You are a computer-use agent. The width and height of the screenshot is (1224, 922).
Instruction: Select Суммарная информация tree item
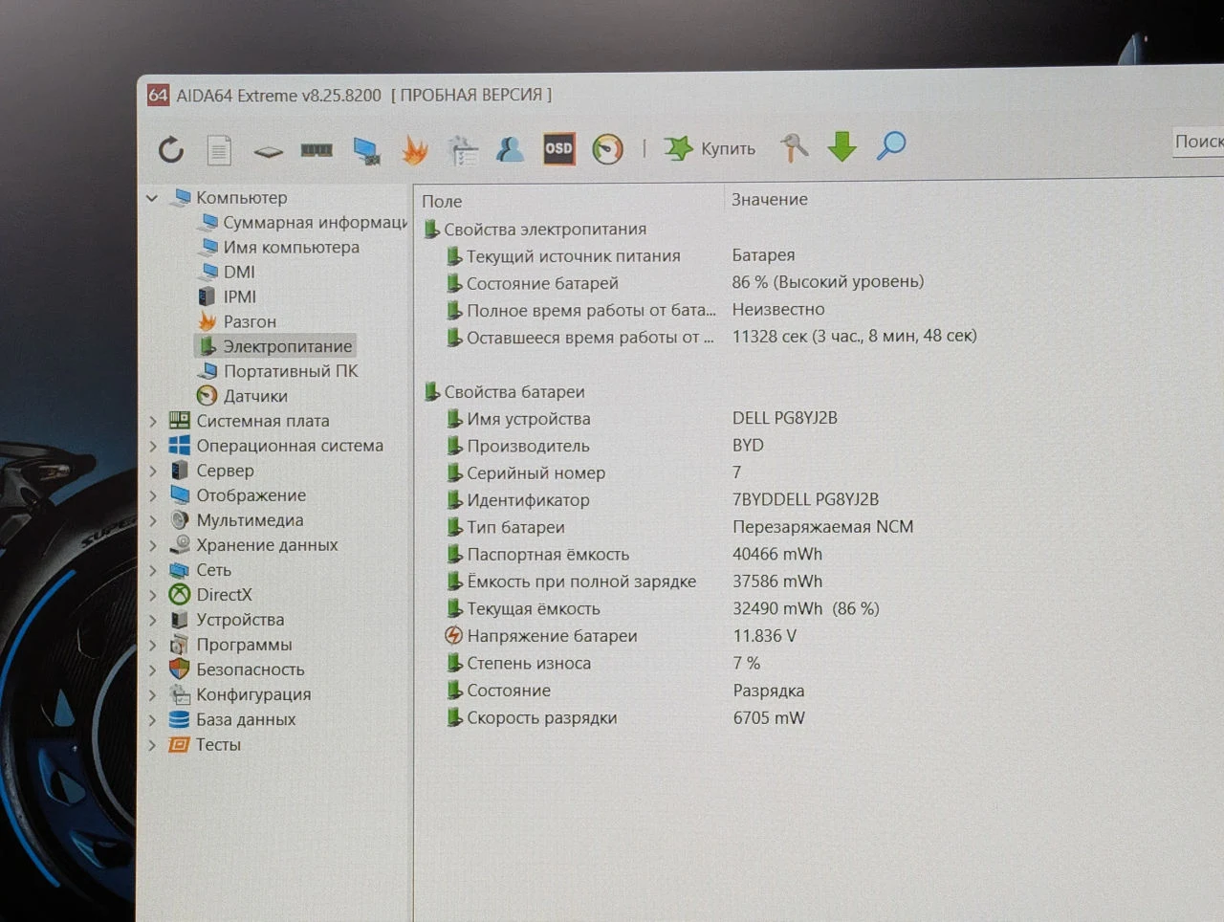(x=304, y=222)
